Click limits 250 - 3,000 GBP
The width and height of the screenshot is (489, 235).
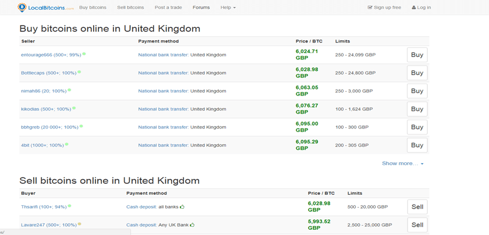pyautogui.click(x=354, y=91)
